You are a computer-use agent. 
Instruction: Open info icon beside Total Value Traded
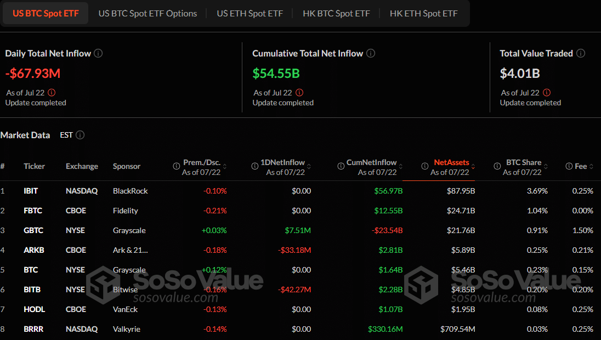click(x=581, y=53)
